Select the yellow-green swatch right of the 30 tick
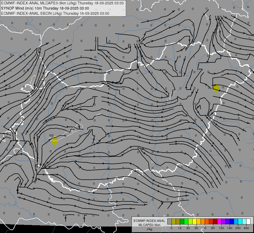The width and height of the screenshot is (254, 233). 190,221
